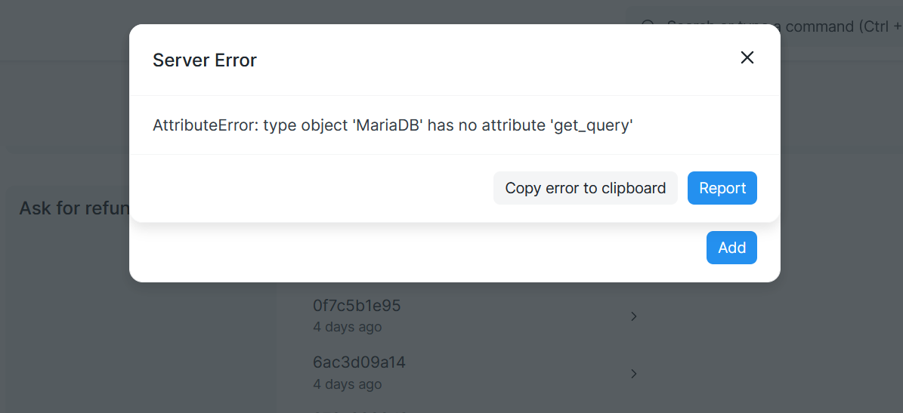Click the 'MariaDB' text in error message
The image size is (903, 413).
coord(386,125)
